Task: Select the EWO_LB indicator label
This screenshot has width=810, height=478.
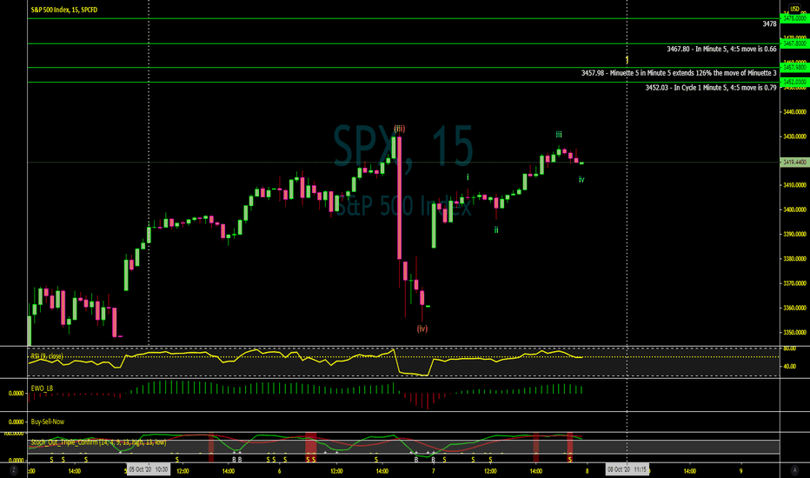Action: click(x=42, y=388)
